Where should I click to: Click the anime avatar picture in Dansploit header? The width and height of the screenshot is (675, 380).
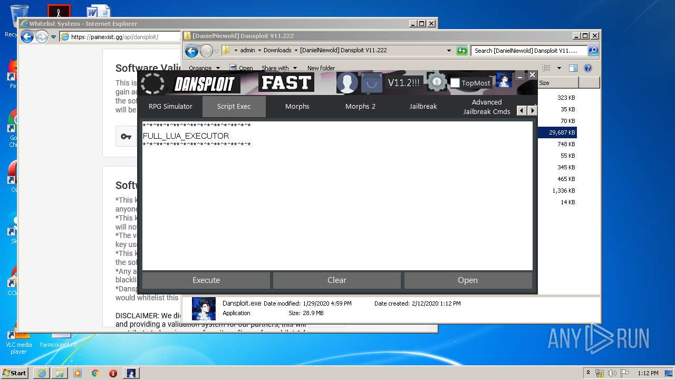504,80
